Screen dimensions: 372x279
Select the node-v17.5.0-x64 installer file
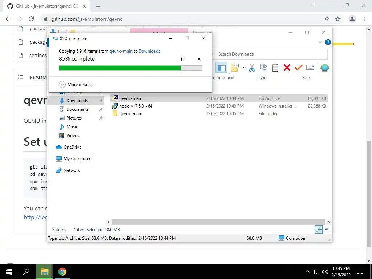click(x=219, y=106)
